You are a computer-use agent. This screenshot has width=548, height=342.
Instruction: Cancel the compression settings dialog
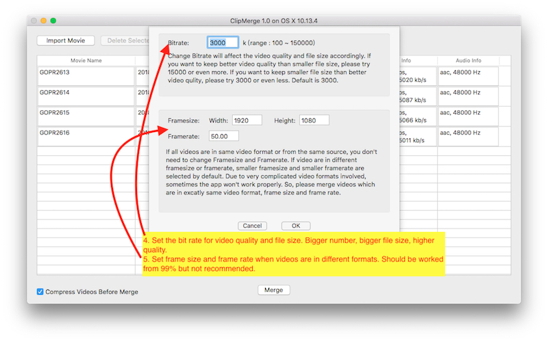click(x=252, y=226)
